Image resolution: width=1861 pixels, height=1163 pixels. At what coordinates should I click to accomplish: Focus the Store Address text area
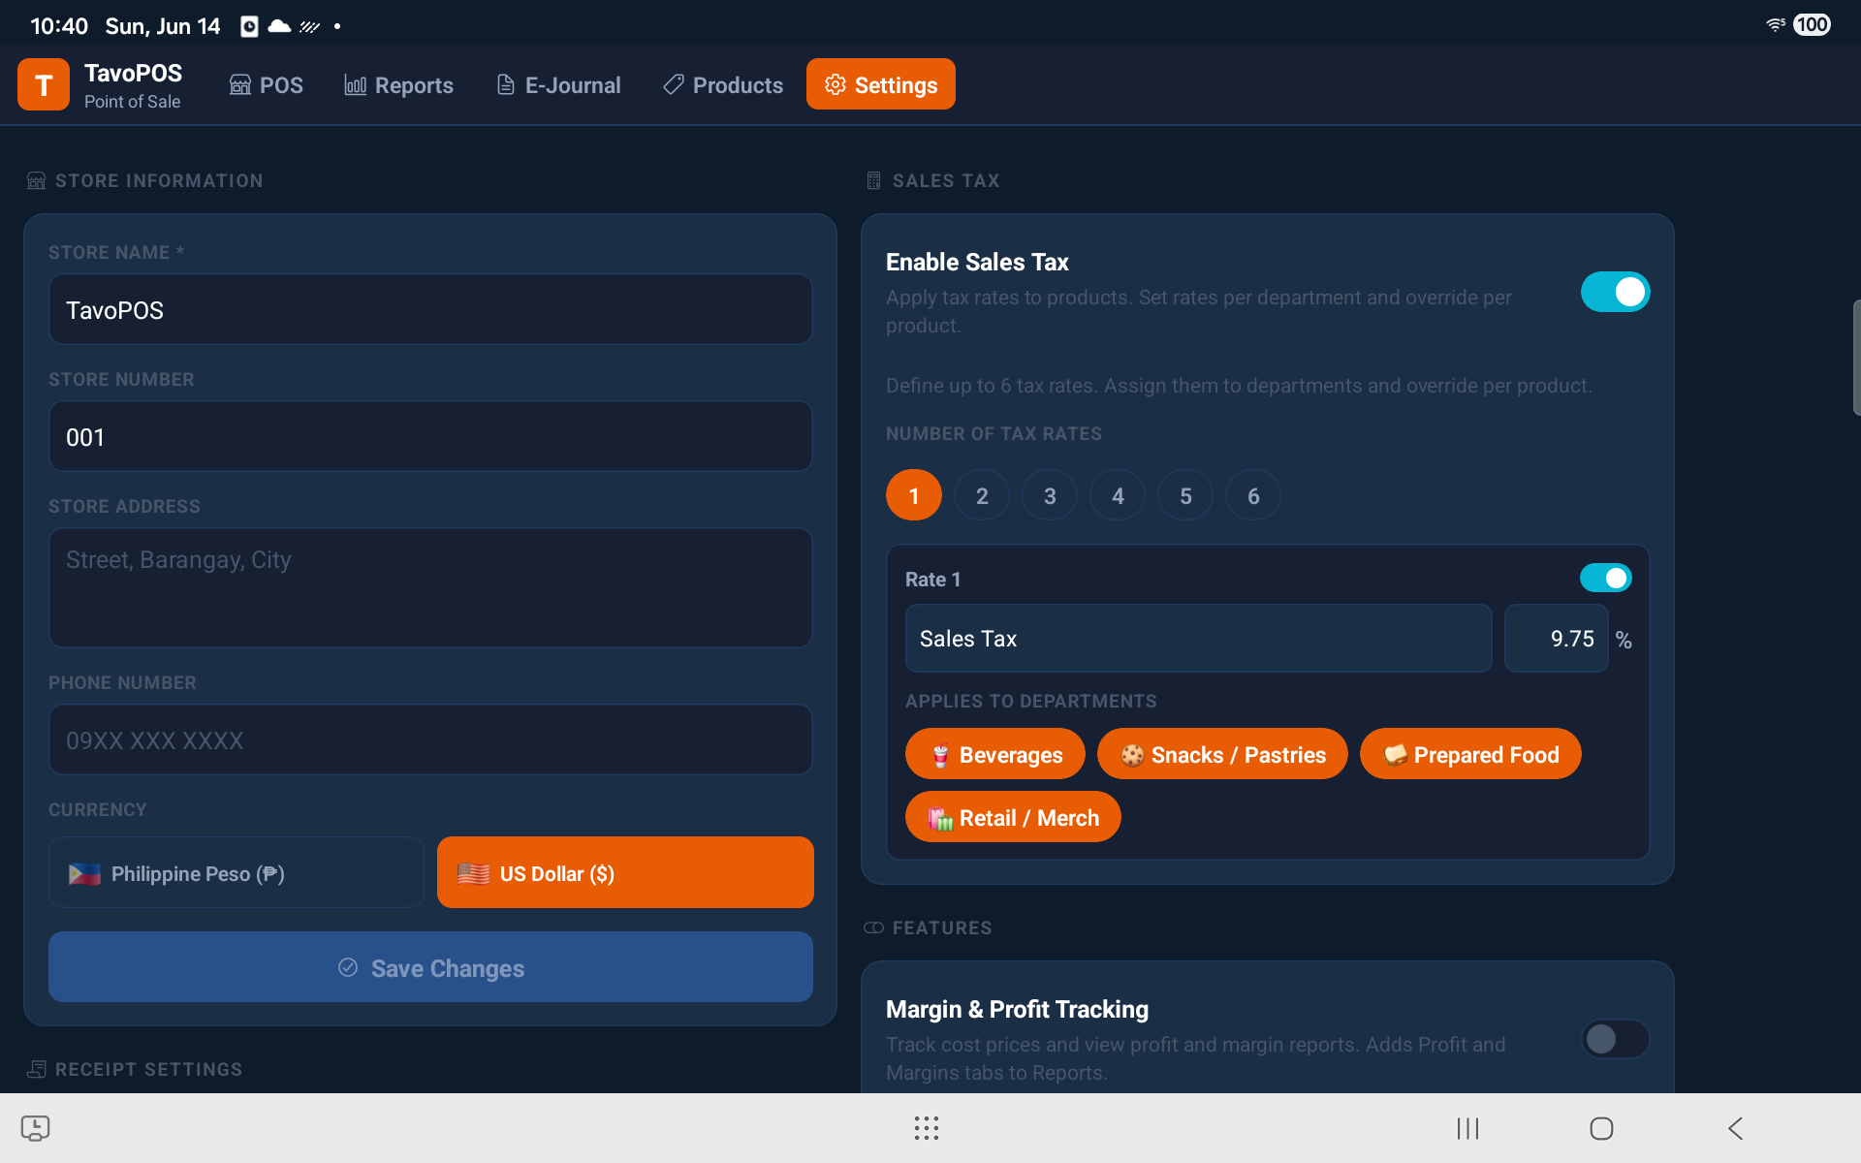(430, 587)
